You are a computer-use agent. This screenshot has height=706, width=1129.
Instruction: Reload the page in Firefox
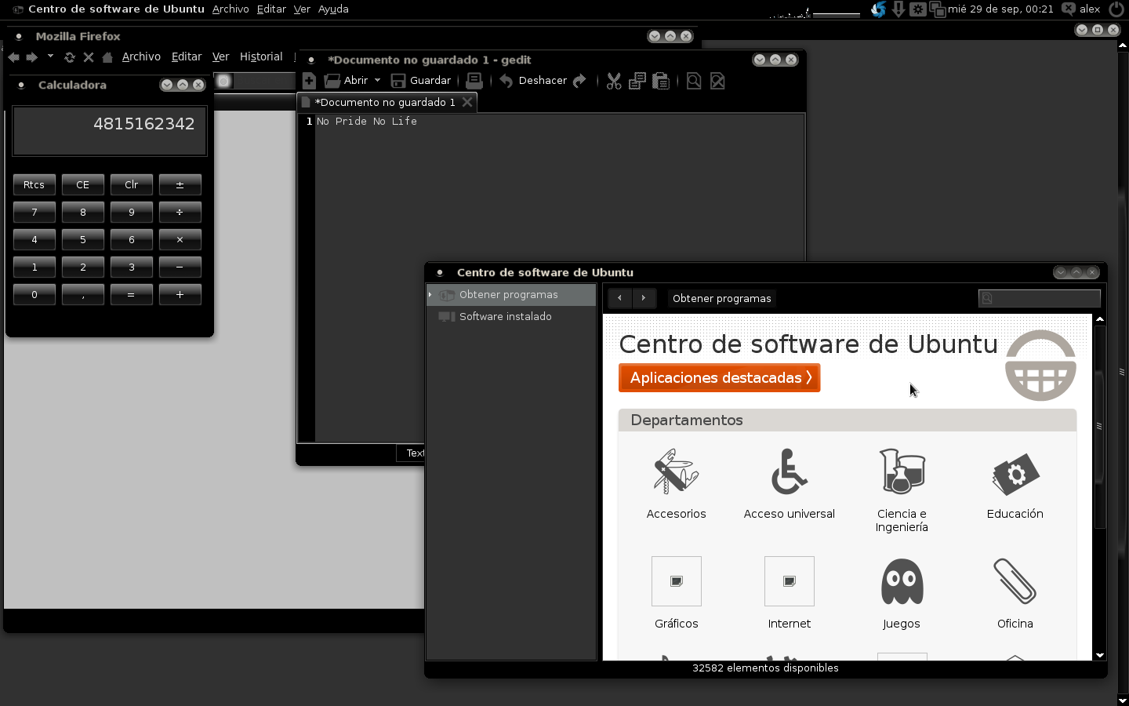(70, 57)
